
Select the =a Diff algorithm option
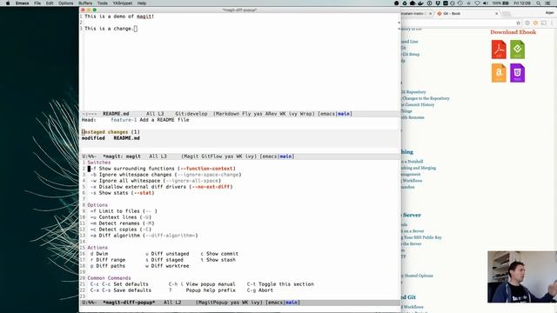pos(144,236)
